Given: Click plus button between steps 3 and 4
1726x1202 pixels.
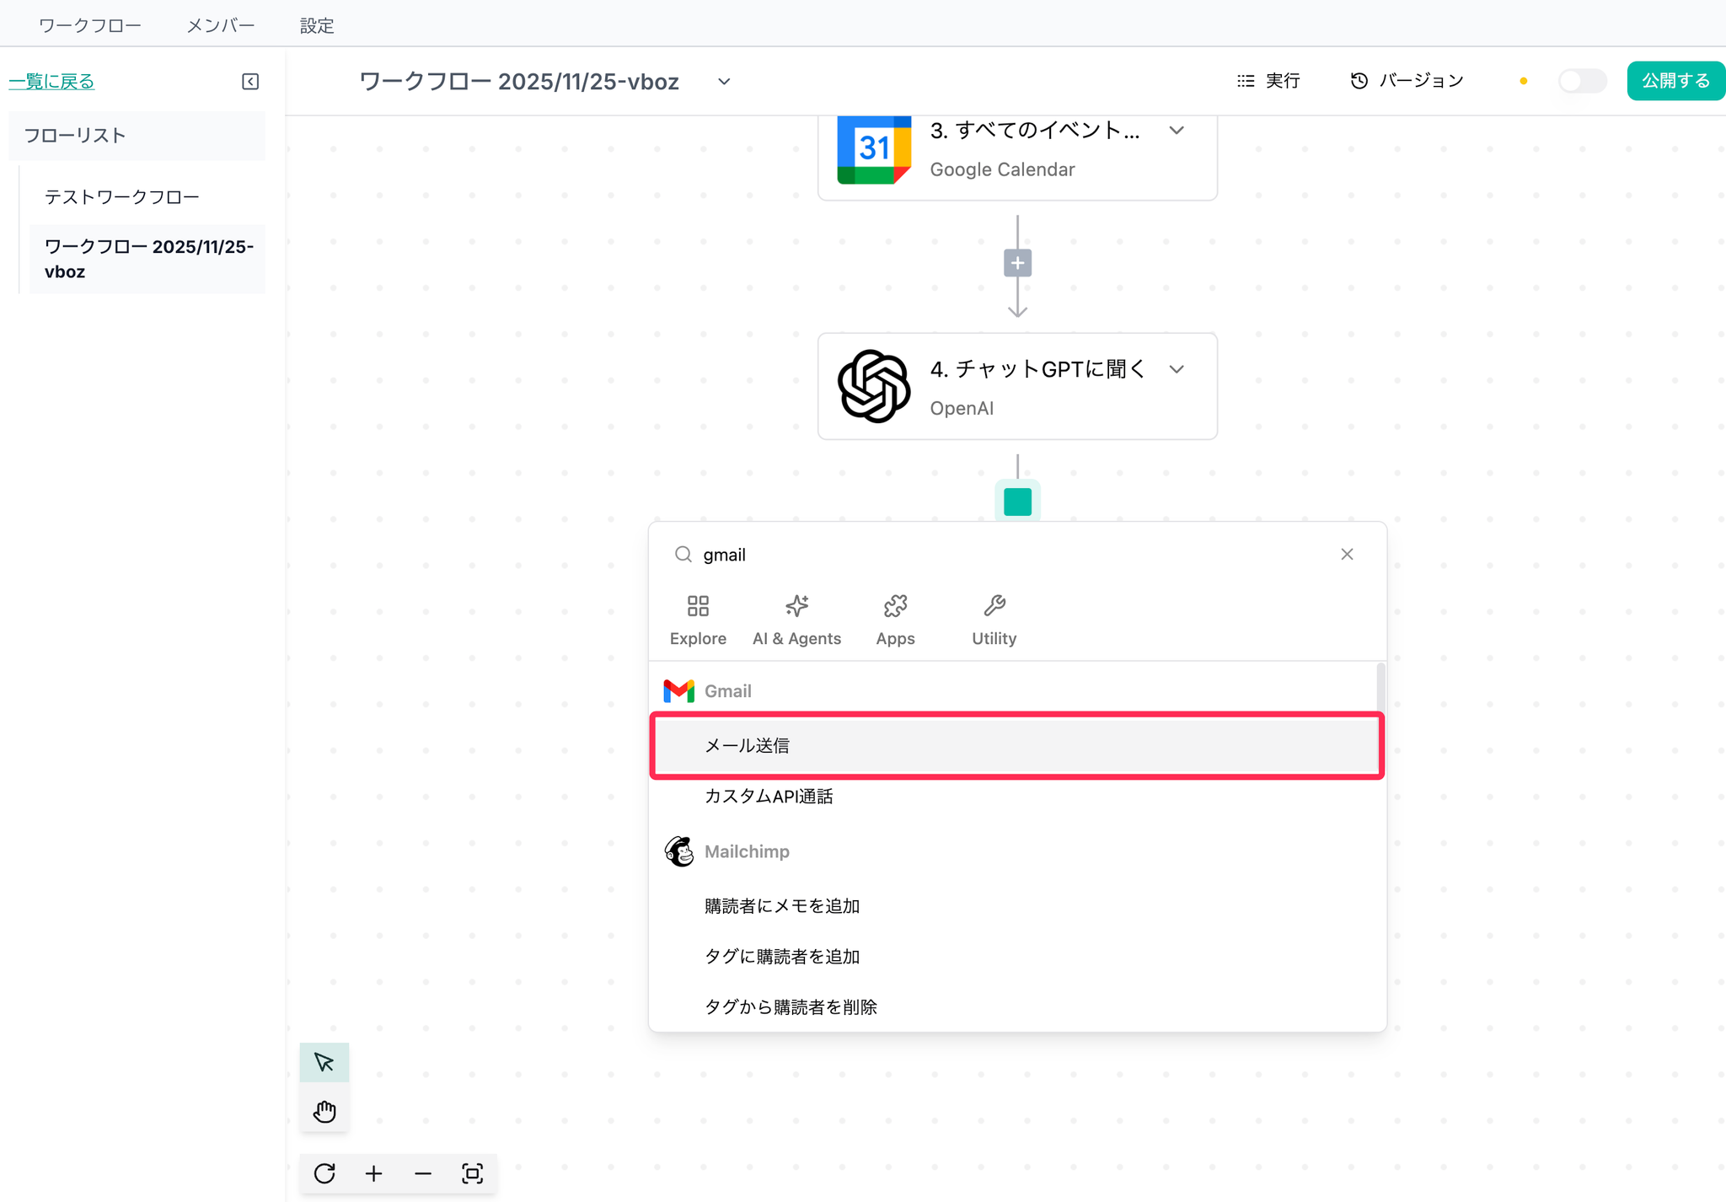Looking at the screenshot, I should click(1017, 263).
